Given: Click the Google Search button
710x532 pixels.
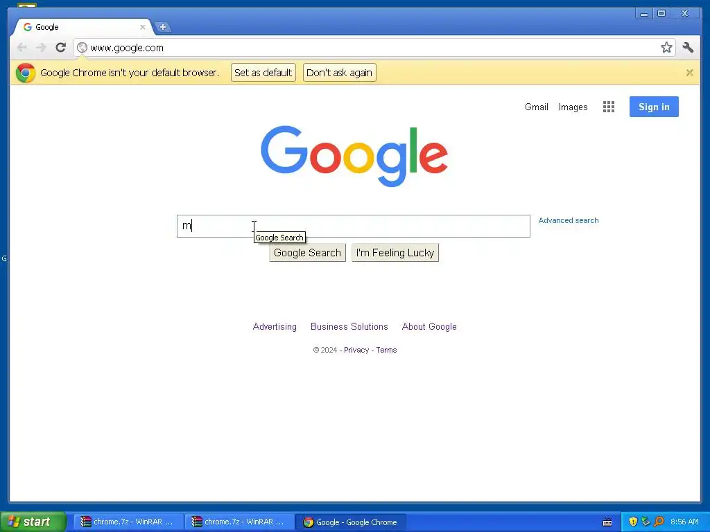Looking at the screenshot, I should click(x=307, y=252).
